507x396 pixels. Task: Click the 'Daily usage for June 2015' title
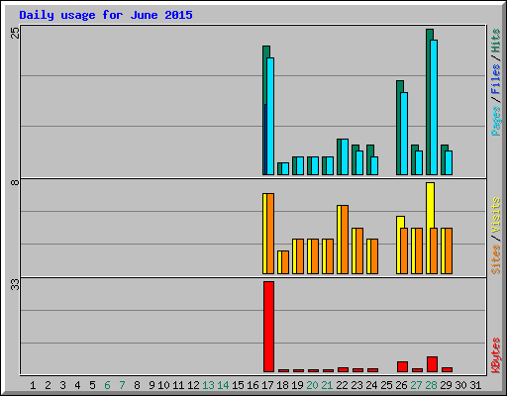(106, 15)
